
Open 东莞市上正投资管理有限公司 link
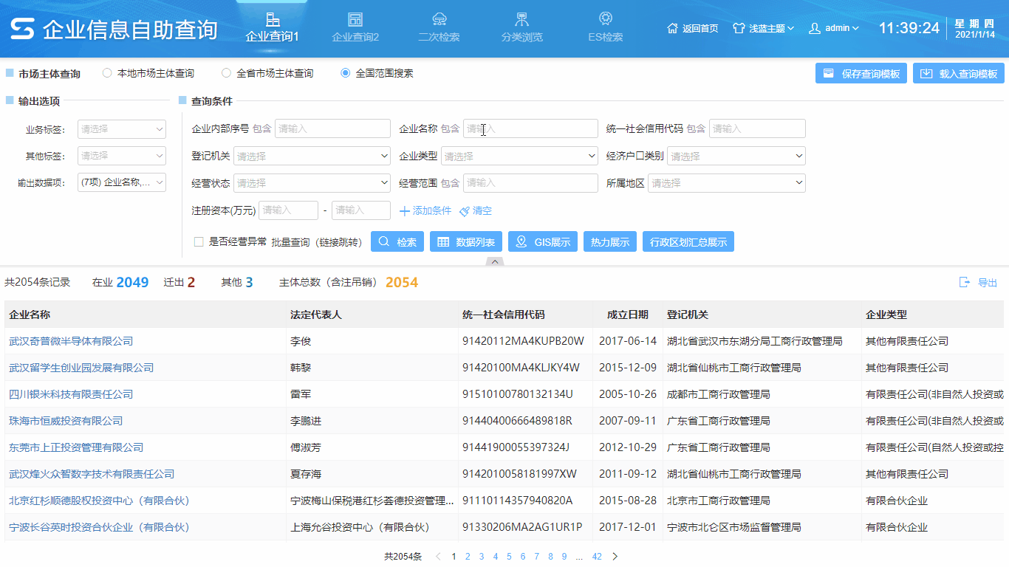(x=76, y=447)
